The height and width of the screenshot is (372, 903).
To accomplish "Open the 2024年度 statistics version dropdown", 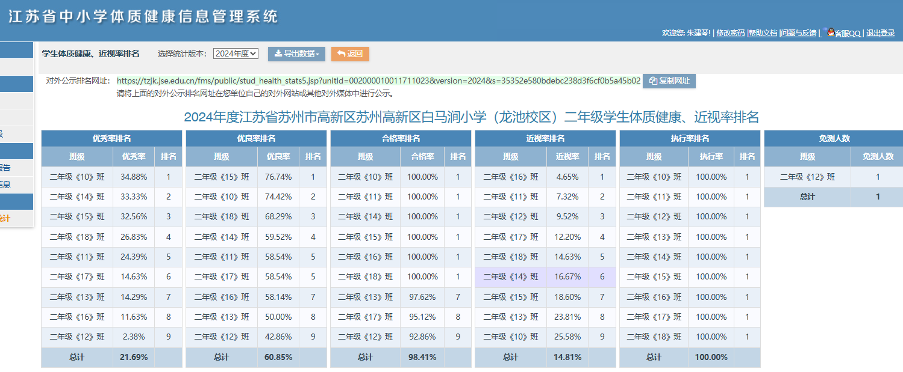I will (x=236, y=53).
